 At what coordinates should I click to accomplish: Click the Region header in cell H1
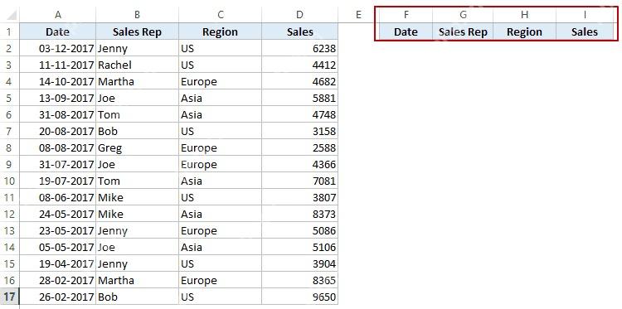pos(524,31)
